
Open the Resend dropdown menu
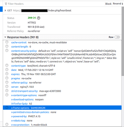click(x=118, y=4)
